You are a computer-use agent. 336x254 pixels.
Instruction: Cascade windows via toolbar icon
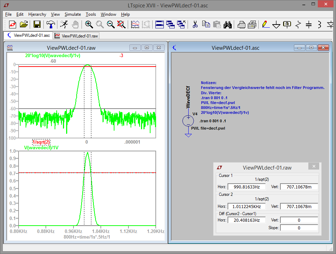coord(170,25)
